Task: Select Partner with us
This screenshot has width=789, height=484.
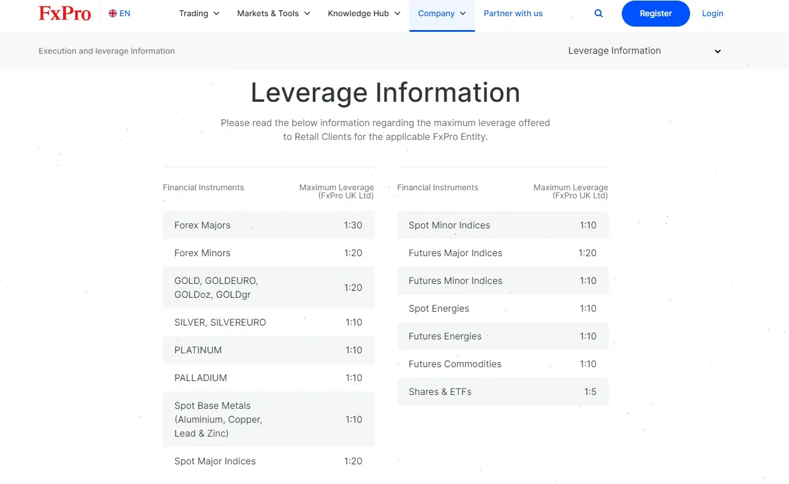Action: tap(513, 13)
